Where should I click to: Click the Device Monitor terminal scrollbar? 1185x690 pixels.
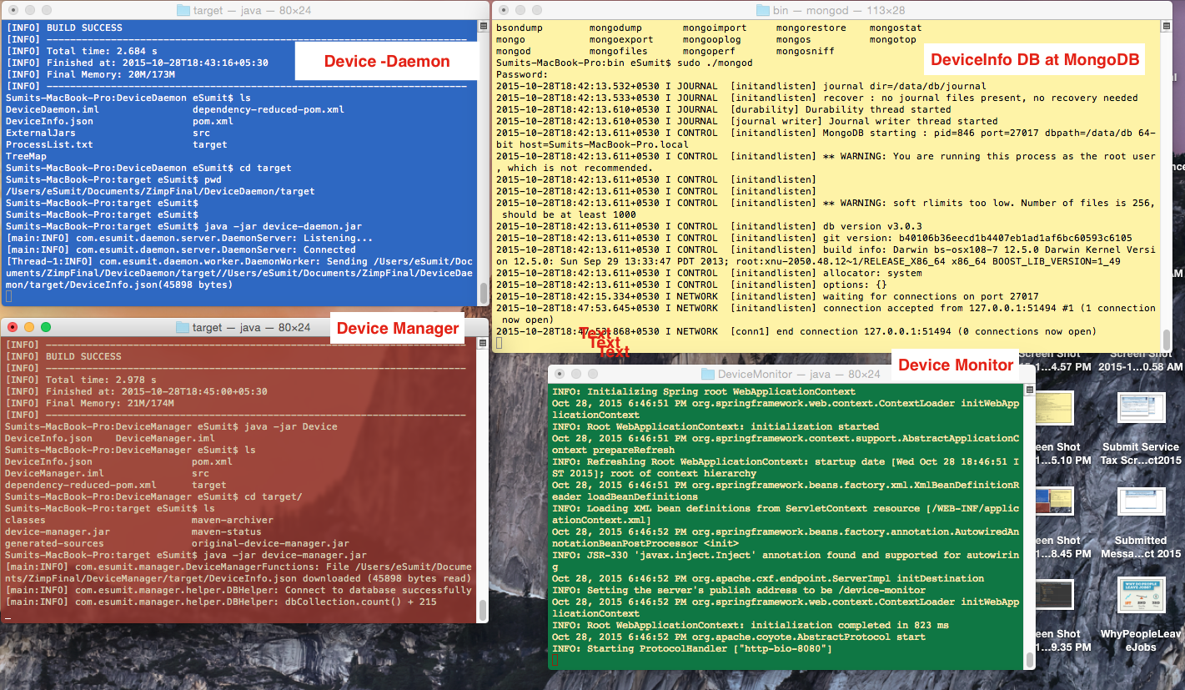click(1030, 659)
